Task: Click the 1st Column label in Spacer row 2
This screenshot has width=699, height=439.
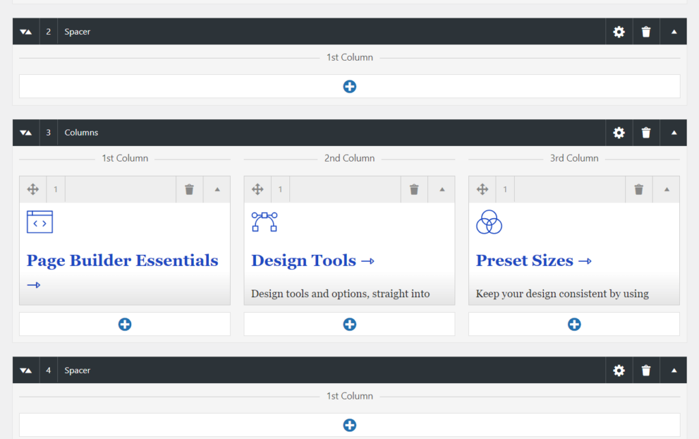Action: (349, 57)
